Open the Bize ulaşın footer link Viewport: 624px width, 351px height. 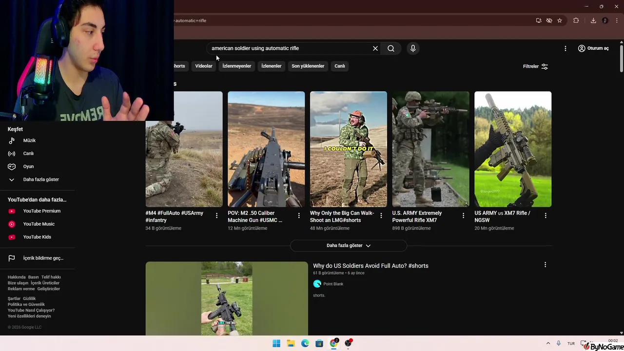click(x=18, y=283)
